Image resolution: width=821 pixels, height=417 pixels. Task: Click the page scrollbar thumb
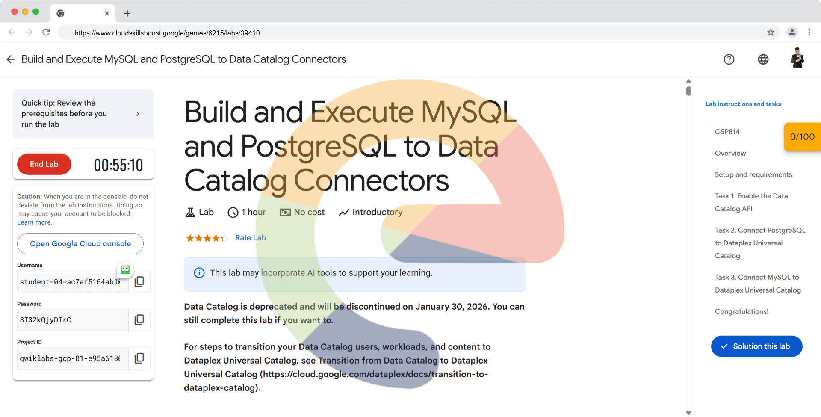(688, 91)
